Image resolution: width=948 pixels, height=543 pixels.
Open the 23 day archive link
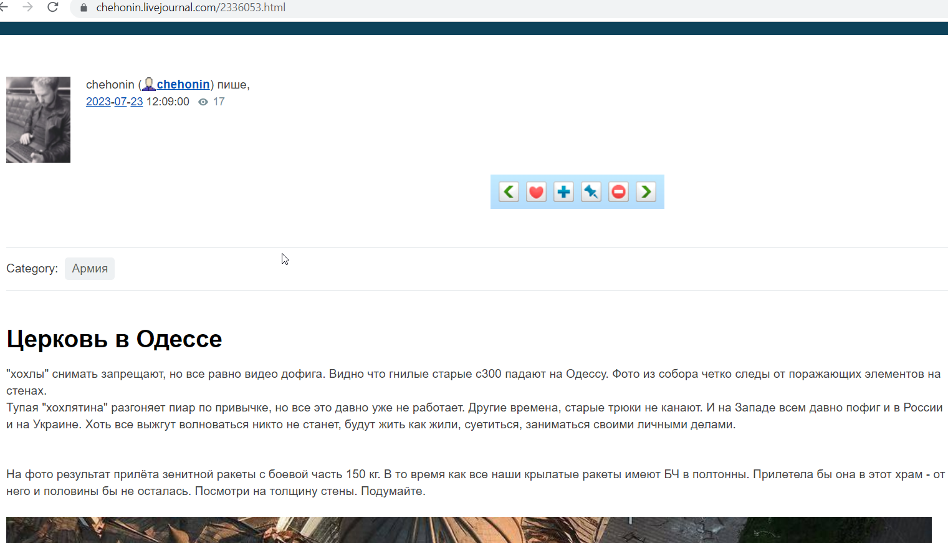(x=136, y=102)
